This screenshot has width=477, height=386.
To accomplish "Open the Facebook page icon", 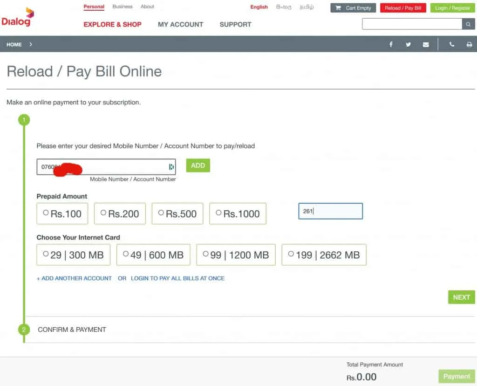I will coord(391,45).
